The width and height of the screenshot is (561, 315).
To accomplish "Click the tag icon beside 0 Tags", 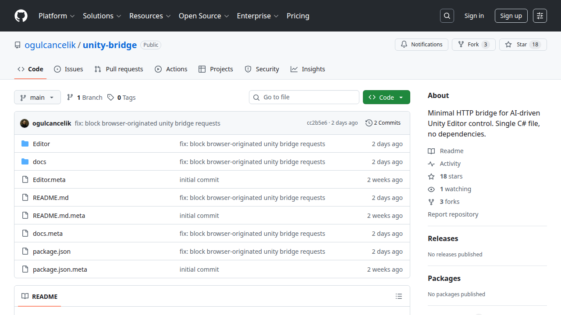I will (x=111, y=97).
